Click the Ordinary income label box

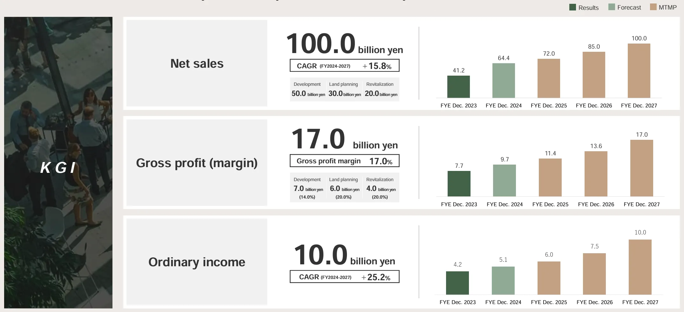[197, 262]
